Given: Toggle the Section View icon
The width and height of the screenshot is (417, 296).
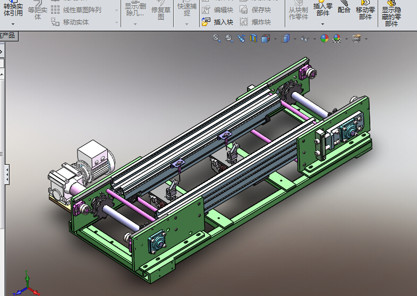Looking at the screenshot, I should (x=253, y=39).
